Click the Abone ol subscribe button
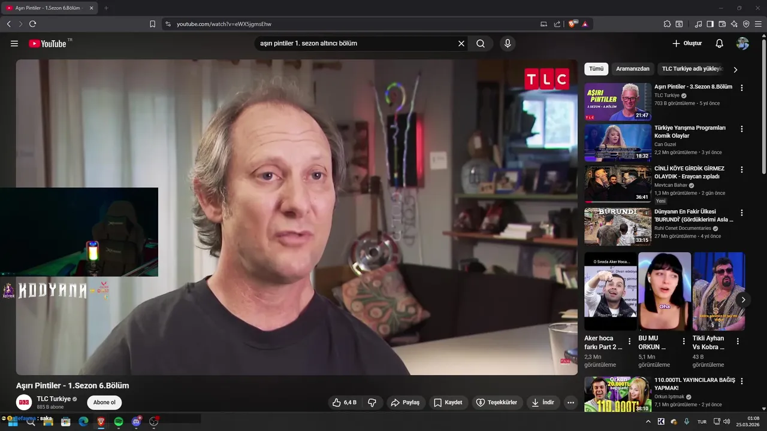Image resolution: width=767 pixels, height=431 pixels. 104,402
